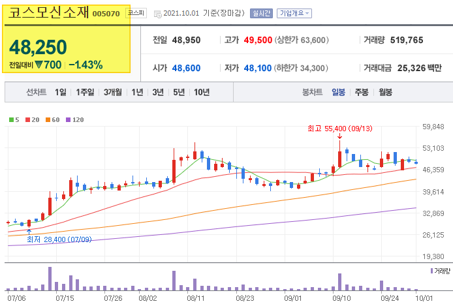Click the 저가 value 48,100
The width and height of the screenshot is (453, 308).
[x=258, y=68]
